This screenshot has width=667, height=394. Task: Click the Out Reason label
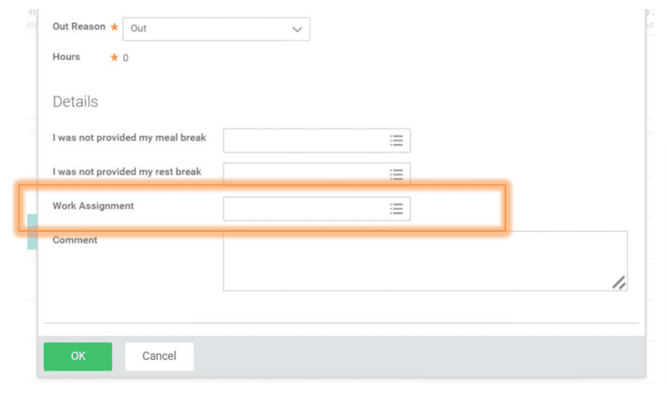click(79, 26)
